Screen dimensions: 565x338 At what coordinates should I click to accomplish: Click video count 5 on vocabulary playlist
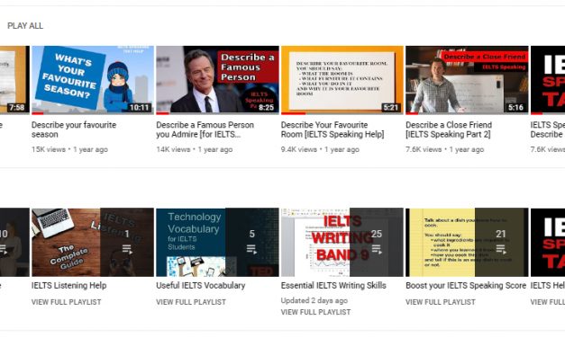(252, 234)
